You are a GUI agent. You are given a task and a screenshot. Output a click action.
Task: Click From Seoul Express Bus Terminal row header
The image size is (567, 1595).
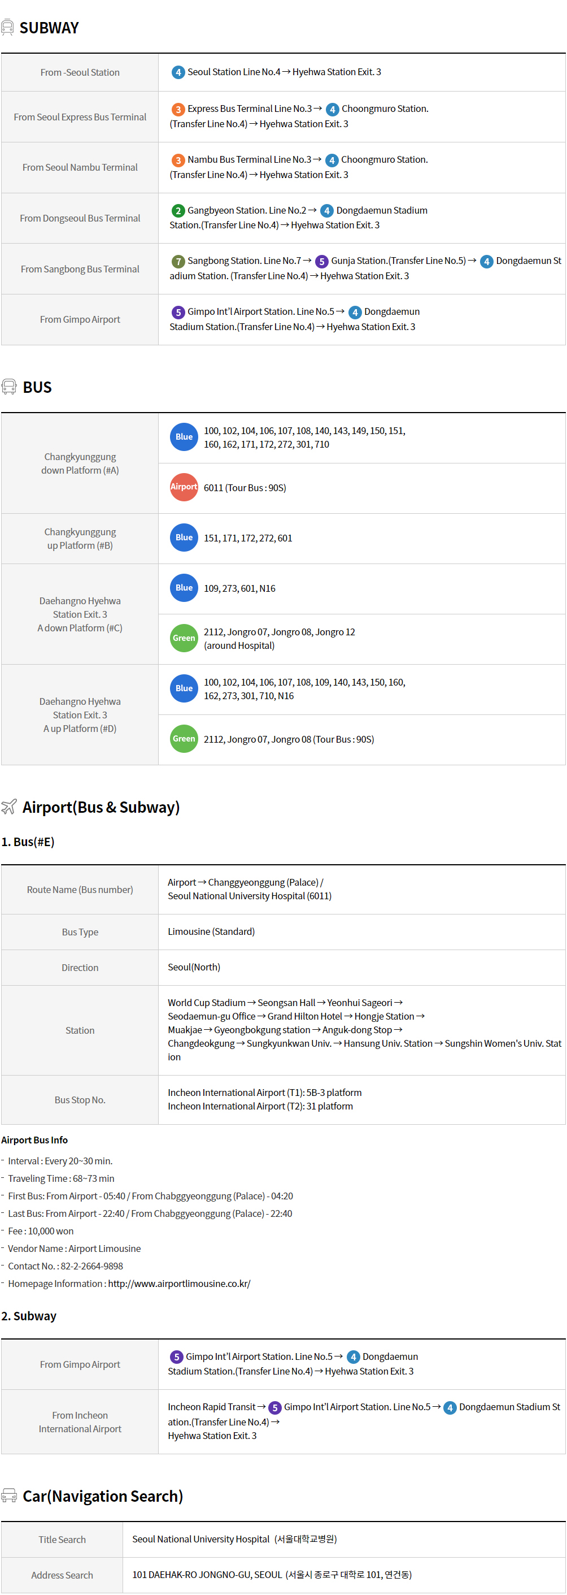tap(80, 117)
